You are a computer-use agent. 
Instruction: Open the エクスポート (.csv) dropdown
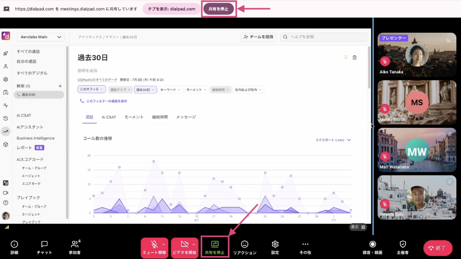tap(333, 140)
